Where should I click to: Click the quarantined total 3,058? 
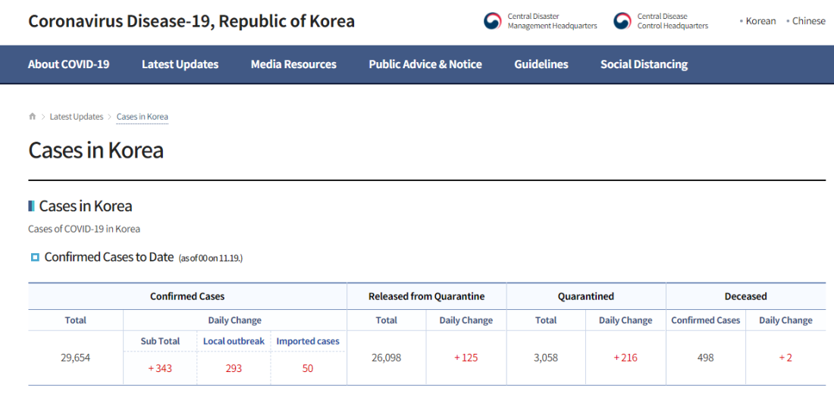pyautogui.click(x=546, y=358)
